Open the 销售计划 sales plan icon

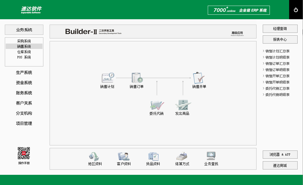(107, 78)
